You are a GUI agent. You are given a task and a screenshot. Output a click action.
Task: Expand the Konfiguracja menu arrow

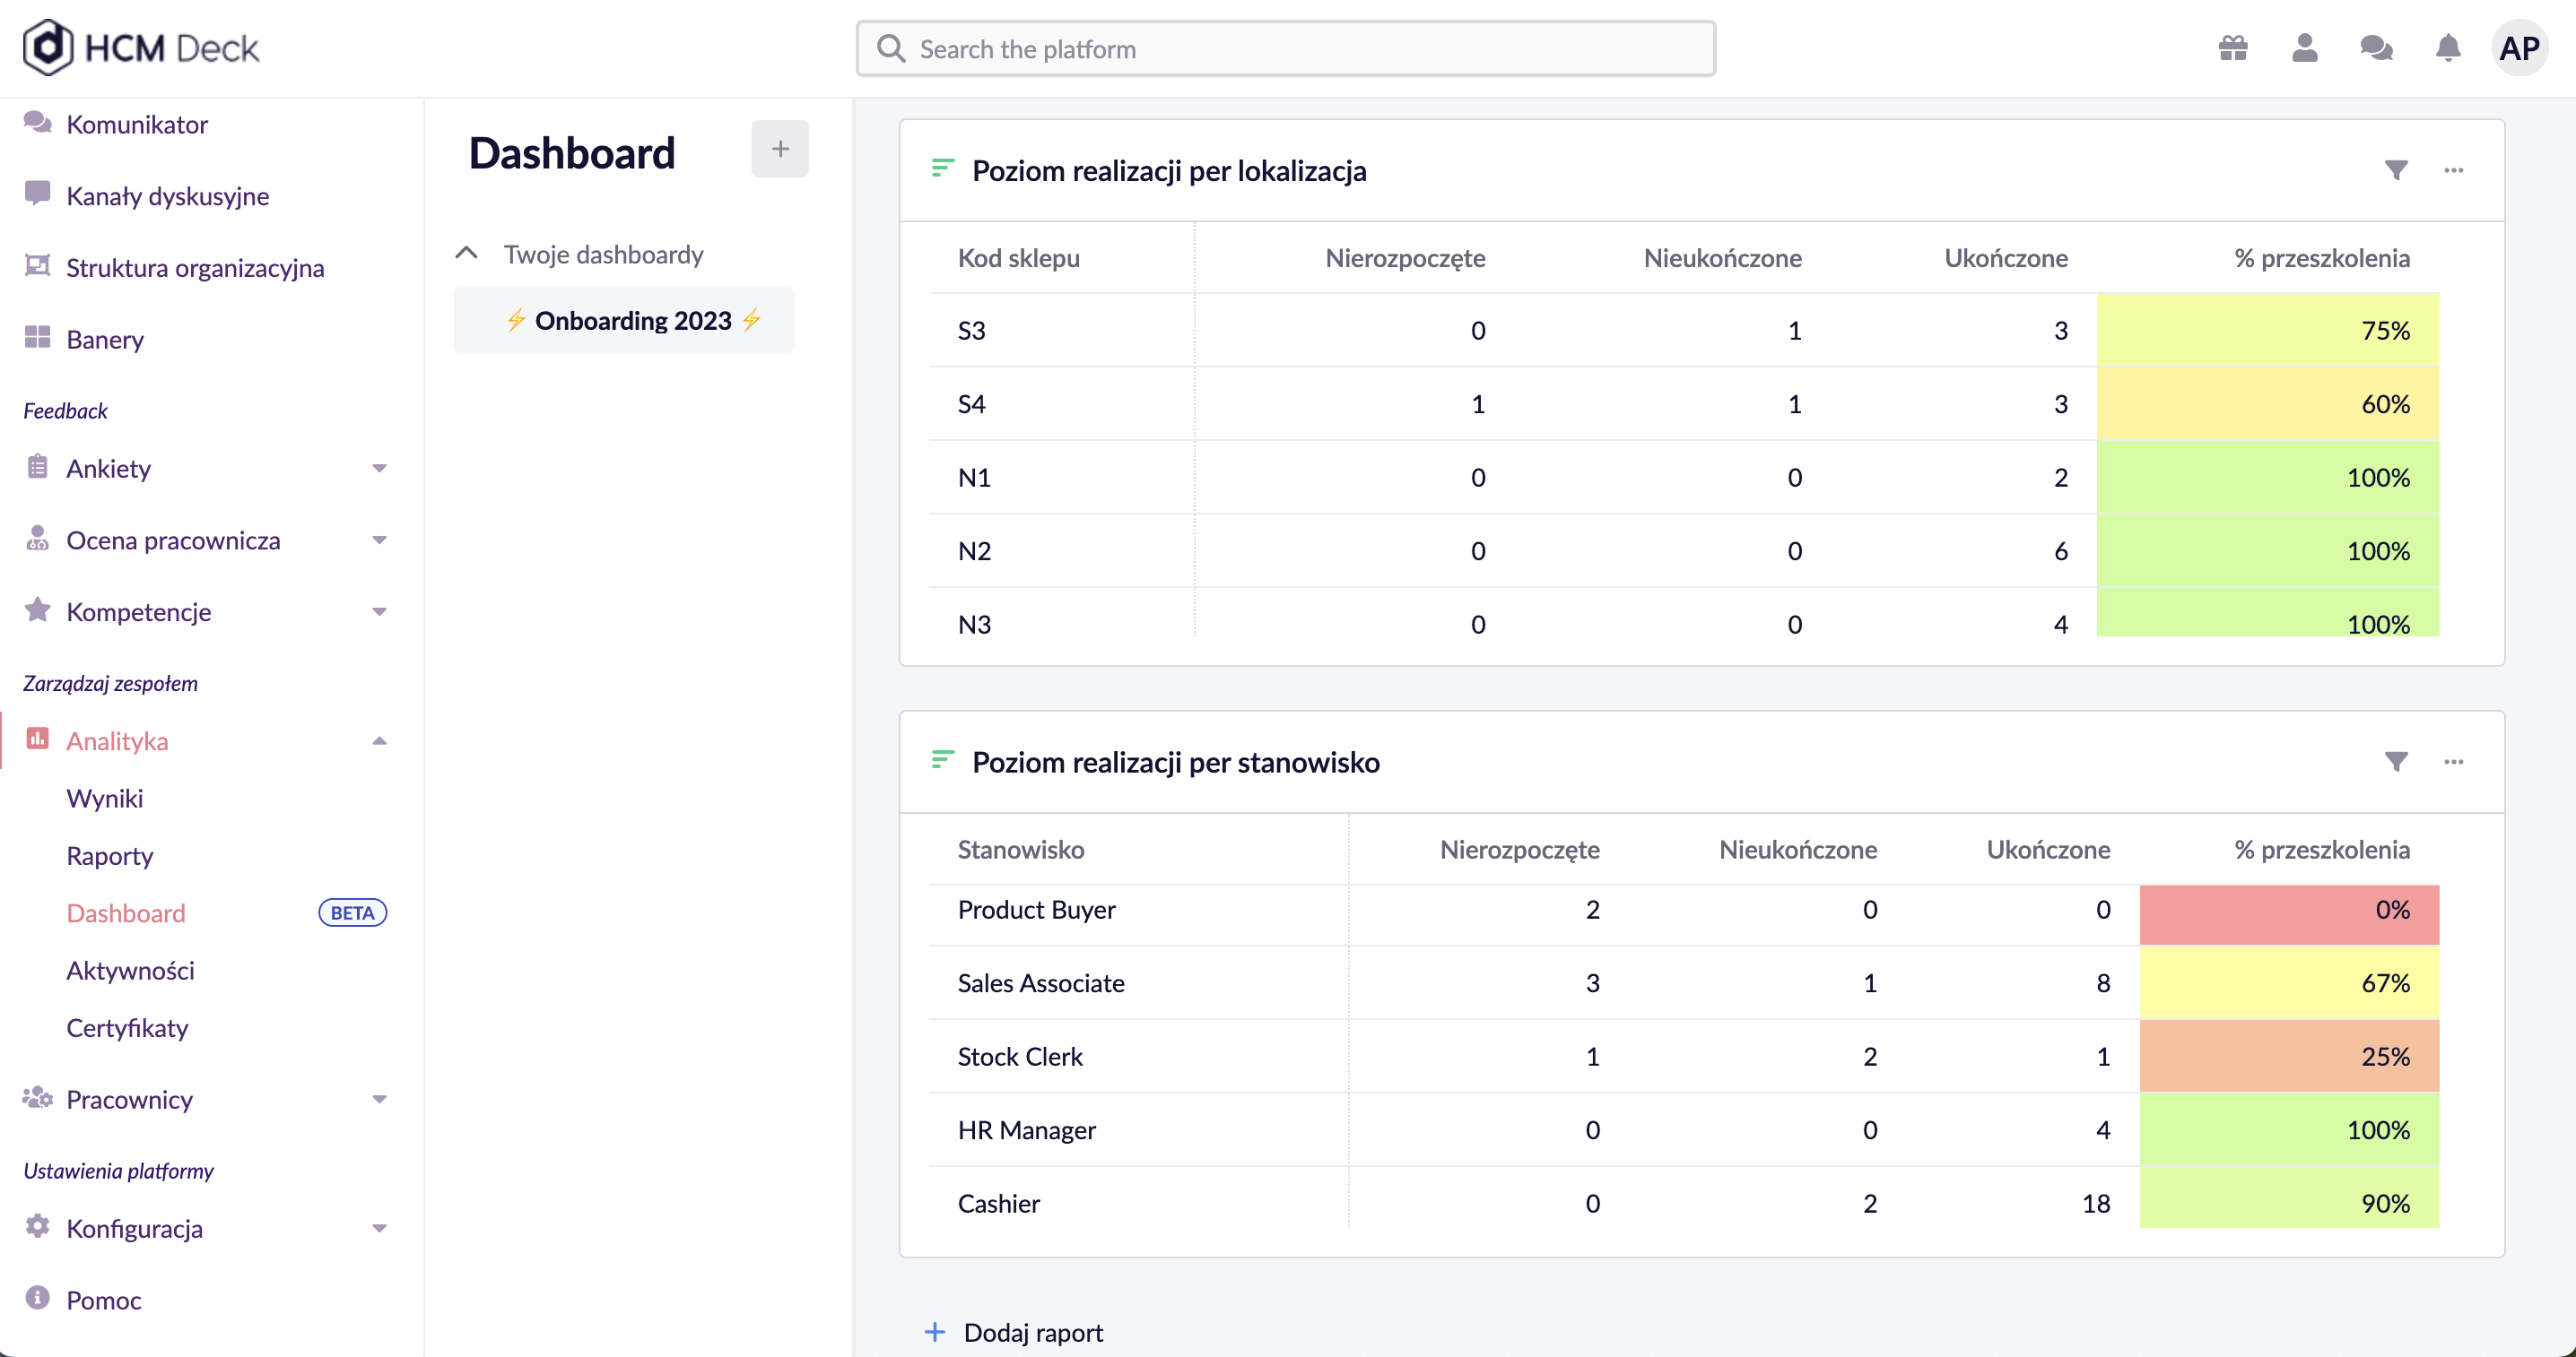coord(379,1228)
